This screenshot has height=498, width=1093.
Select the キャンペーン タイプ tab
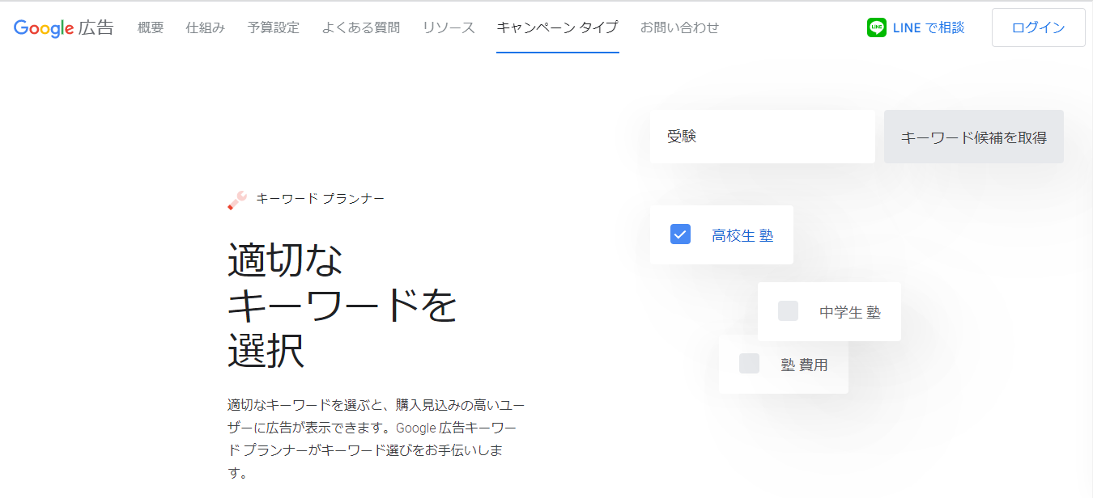click(557, 27)
